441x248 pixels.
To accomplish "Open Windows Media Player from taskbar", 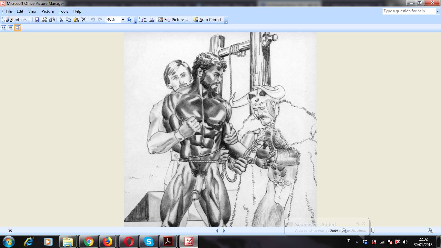I will click(x=48, y=242).
